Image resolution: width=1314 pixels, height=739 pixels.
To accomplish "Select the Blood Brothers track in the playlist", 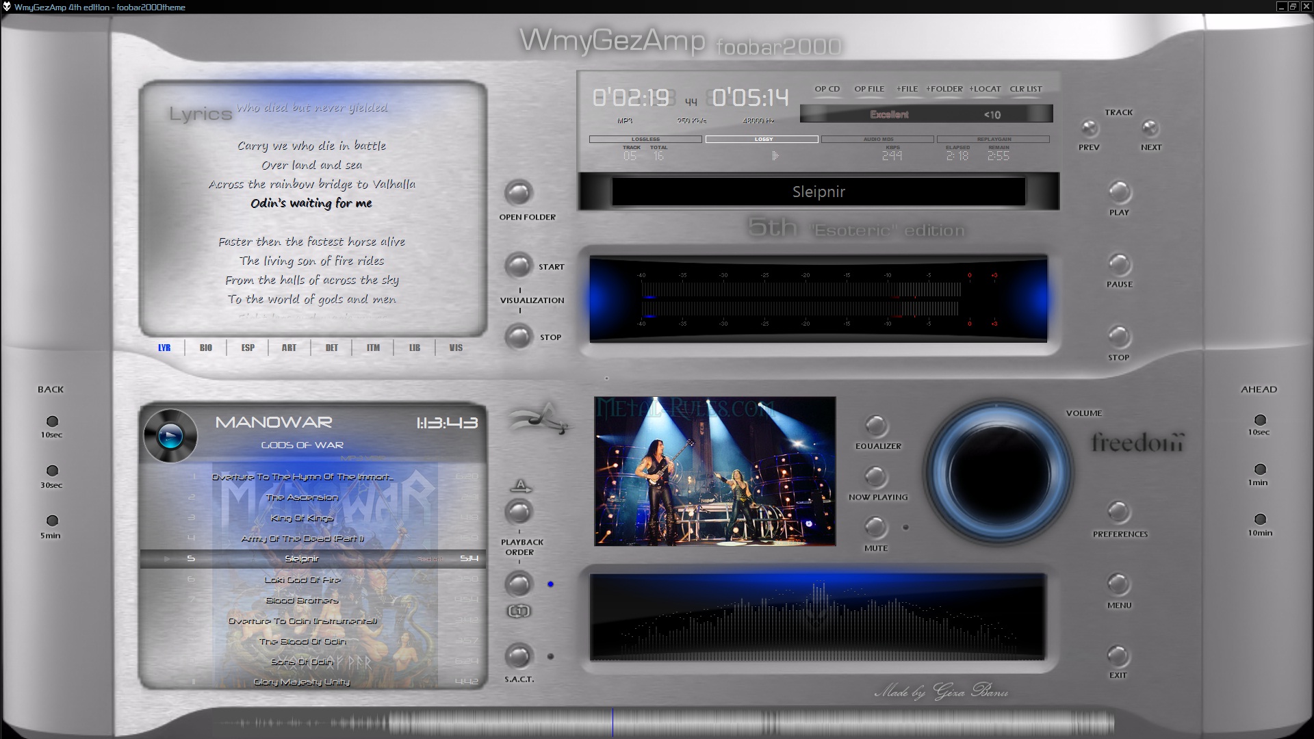I will coord(302,600).
